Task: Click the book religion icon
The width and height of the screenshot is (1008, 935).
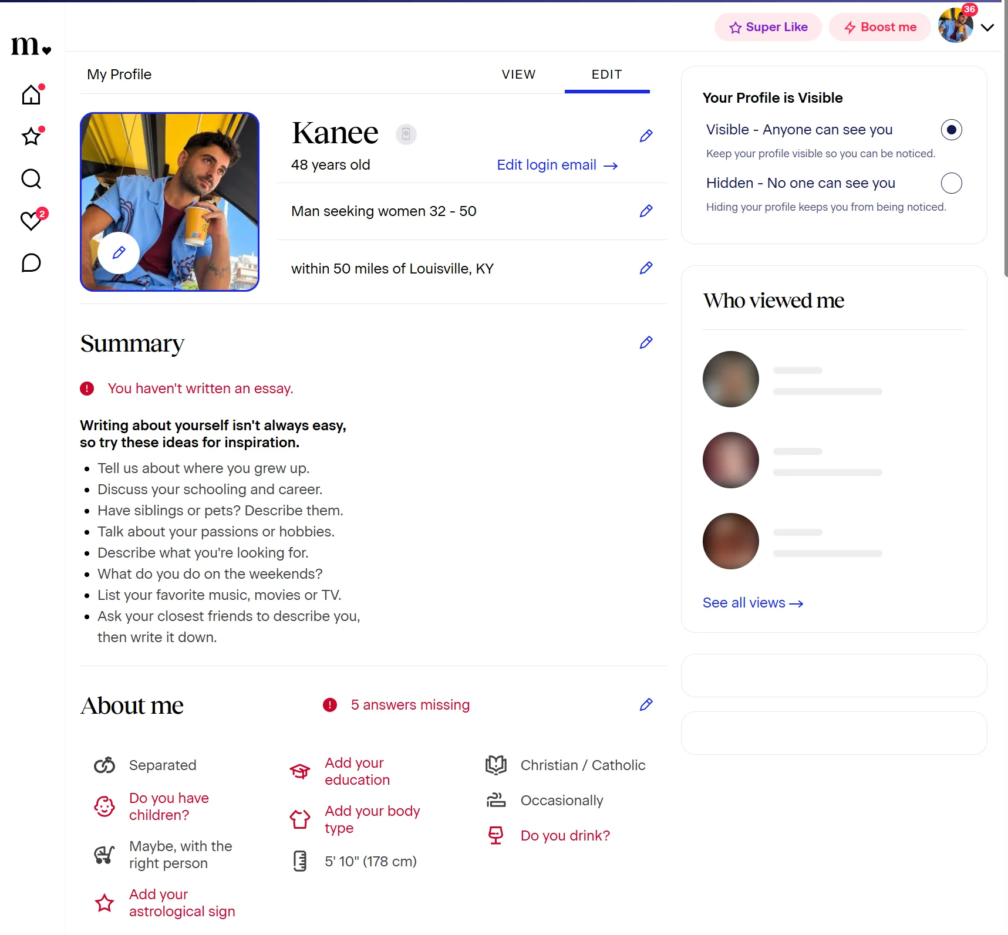Action: tap(496, 765)
